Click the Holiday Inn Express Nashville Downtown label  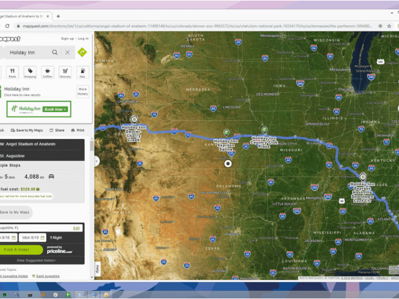(362, 192)
